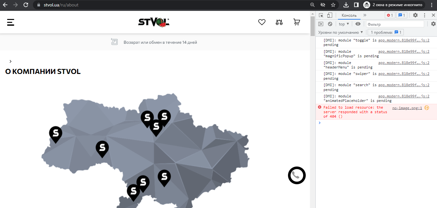Show the console sidebar
437x208 pixels.
click(321, 24)
